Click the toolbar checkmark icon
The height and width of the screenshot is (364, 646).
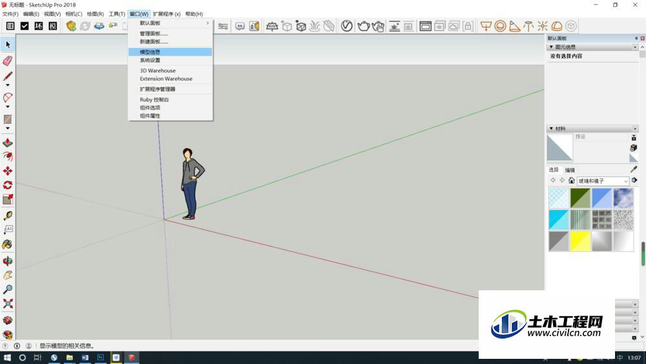(x=25, y=26)
